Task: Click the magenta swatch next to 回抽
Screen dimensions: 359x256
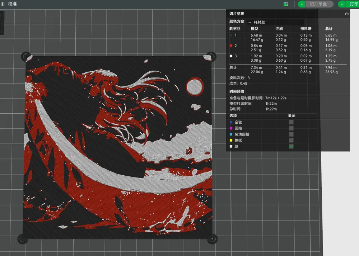Action: pyautogui.click(x=231, y=128)
